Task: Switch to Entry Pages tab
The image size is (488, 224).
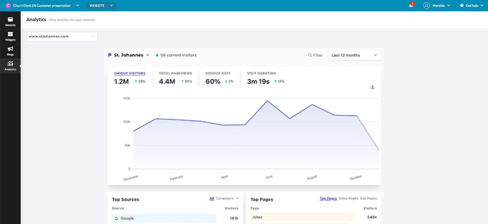Action: (x=348, y=198)
